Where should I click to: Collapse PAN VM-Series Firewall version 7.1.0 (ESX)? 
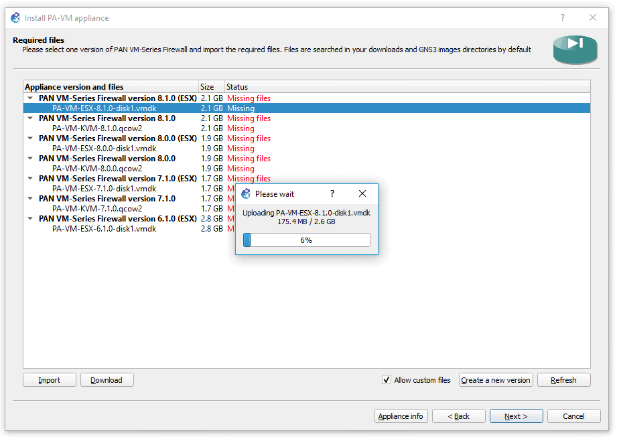tap(30, 178)
